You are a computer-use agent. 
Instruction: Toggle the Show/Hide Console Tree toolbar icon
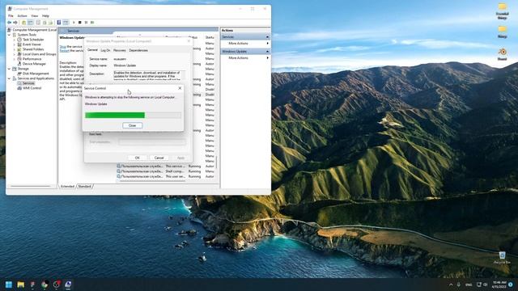point(31,23)
